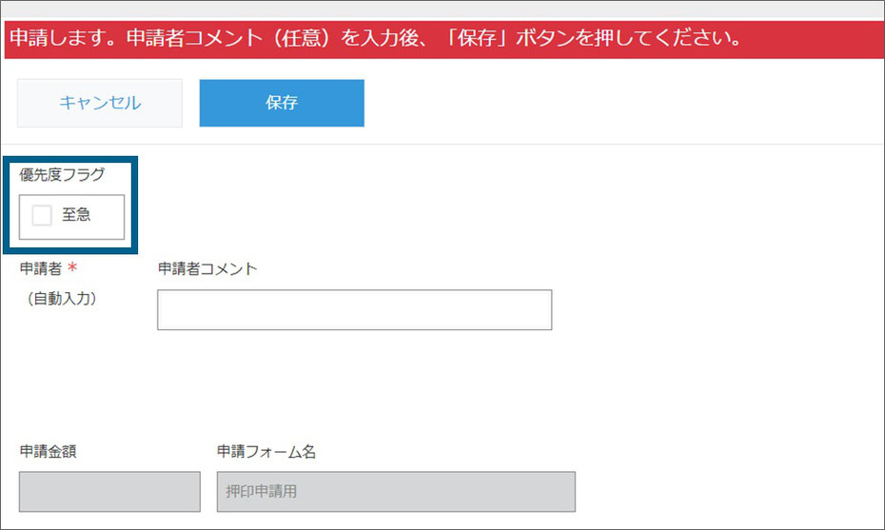Click the 優先度フラグ field label

coord(62,174)
